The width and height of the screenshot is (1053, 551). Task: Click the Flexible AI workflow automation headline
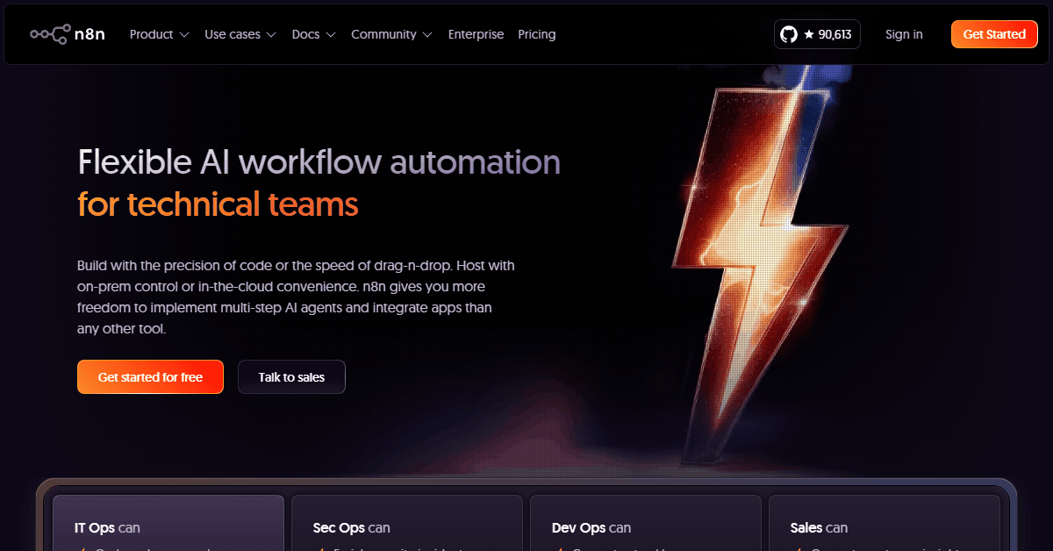point(319,162)
